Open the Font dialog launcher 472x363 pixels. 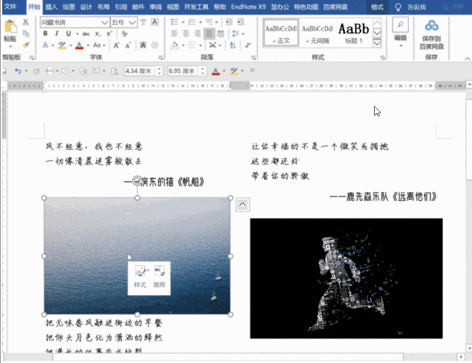(x=161, y=57)
